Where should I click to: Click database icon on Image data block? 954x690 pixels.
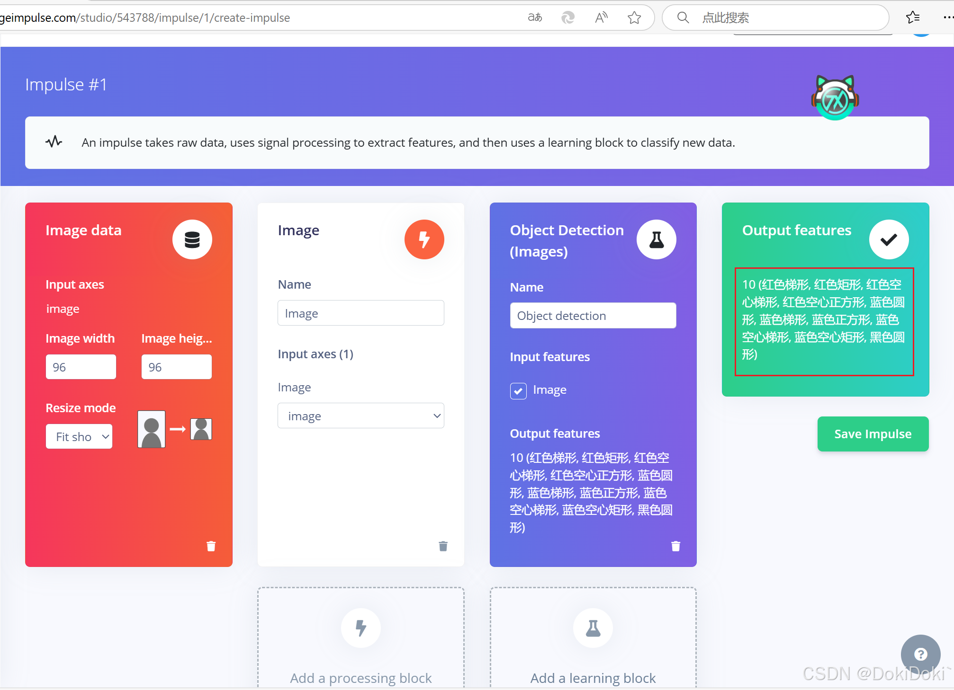(192, 239)
